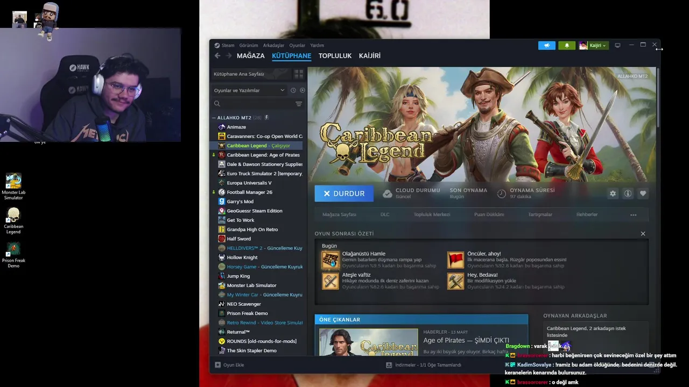This screenshot has height=387, width=689.
Task: Open the Age of Pirates news thumbnail
Action: coord(369,342)
